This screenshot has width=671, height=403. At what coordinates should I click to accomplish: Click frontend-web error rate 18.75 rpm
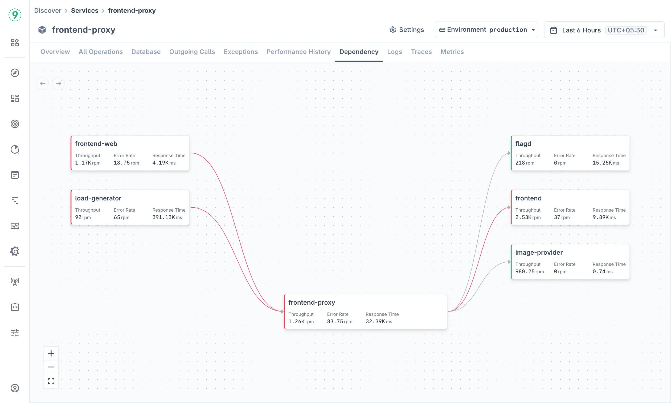click(x=126, y=163)
